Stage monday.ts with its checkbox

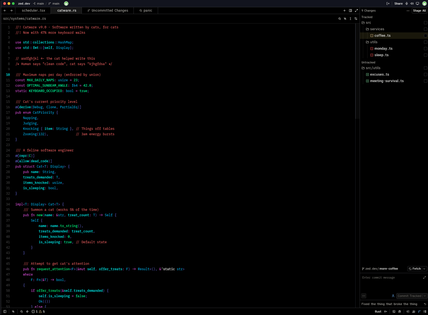[x=426, y=49]
